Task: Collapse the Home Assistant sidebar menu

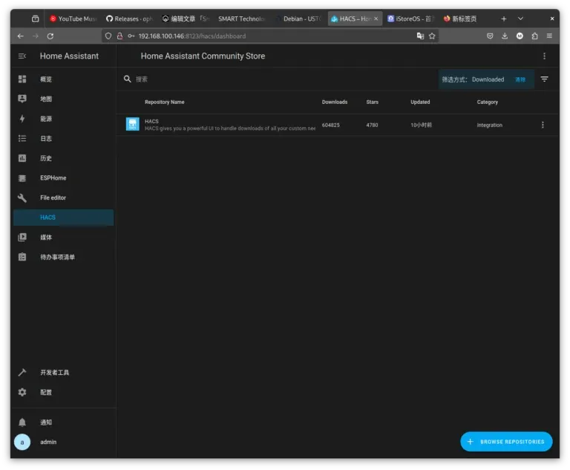Action: click(x=22, y=56)
